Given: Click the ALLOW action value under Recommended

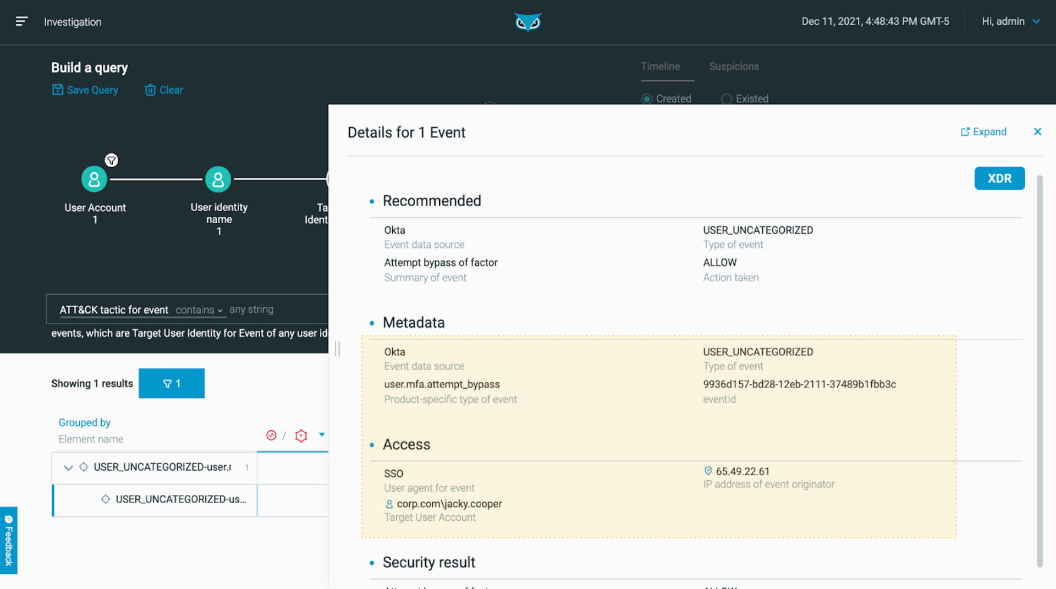Looking at the screenshot, I should (x=719, y=263).
